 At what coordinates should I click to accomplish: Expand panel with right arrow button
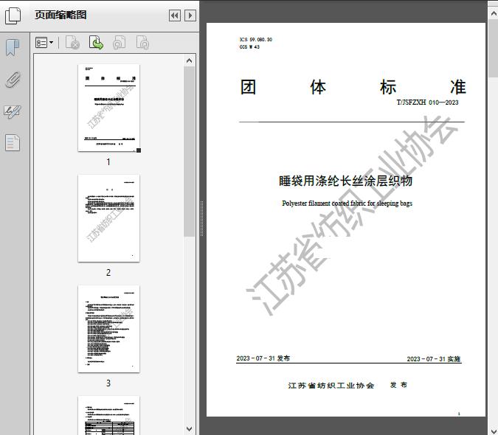coord(190,15)
